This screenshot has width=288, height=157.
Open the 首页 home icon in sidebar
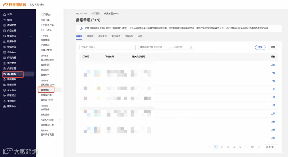click(x=4, y=14)
